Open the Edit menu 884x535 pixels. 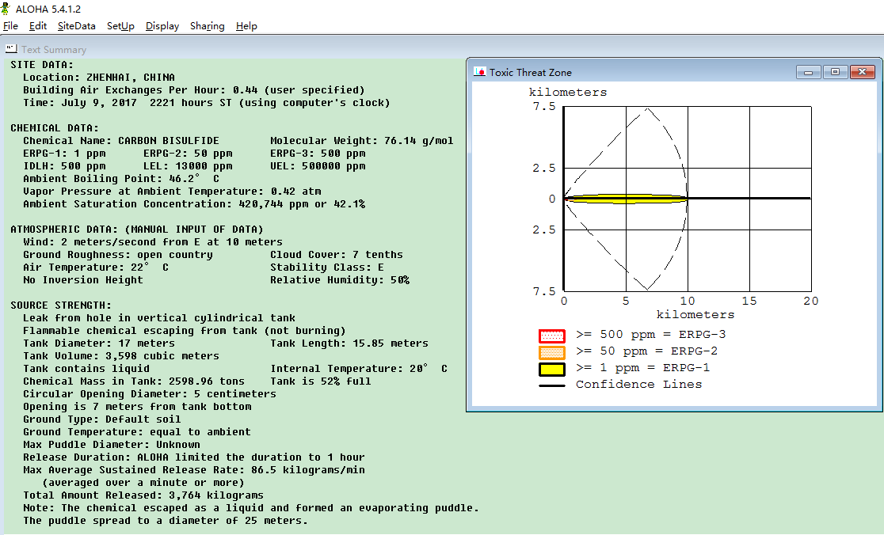pos(38,26)
